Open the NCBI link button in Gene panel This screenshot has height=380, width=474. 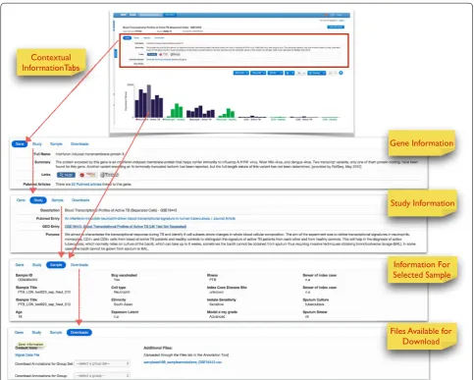tap(66, 175)
